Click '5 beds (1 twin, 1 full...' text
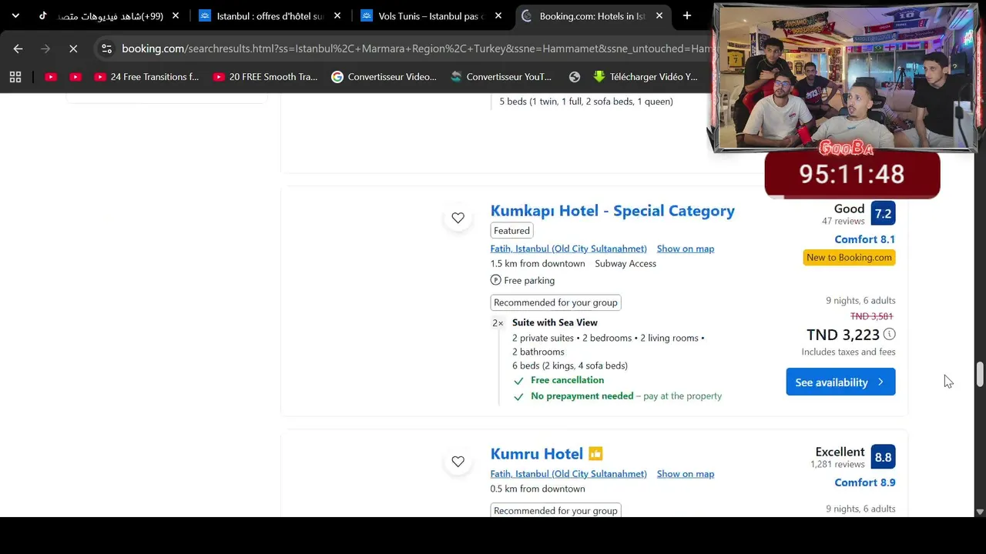 (586, 102)
